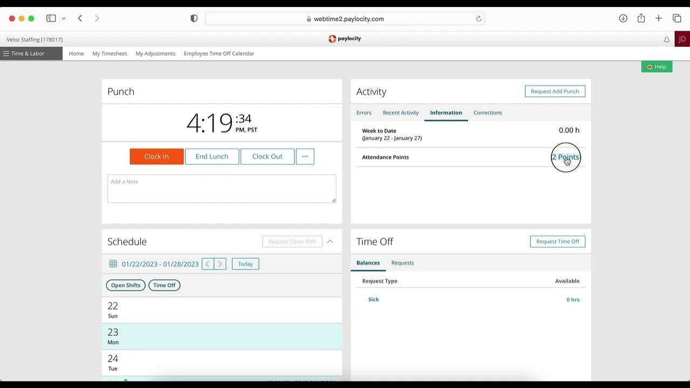The height and width of the screenshot is (388, 690).
Task: Open the privacy shield icon
Action: 194,18
